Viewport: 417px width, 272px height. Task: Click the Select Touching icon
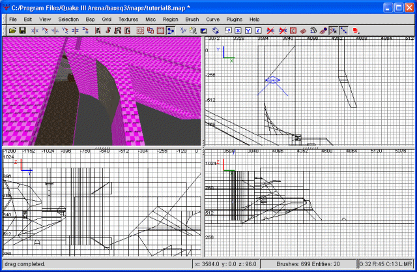click(108, 31)
